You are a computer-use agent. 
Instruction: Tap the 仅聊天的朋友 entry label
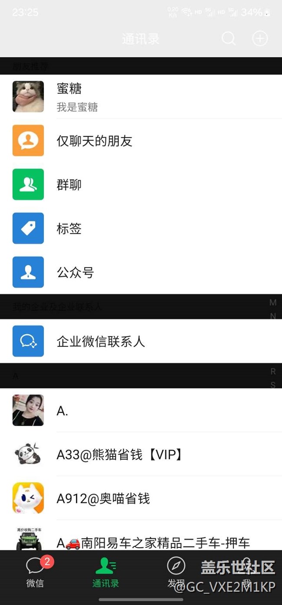94,141
